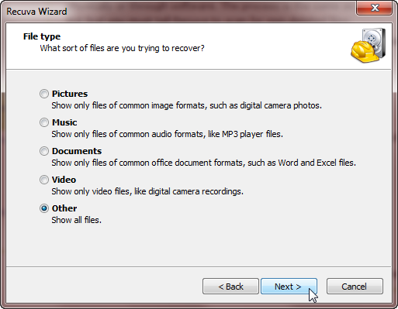The width and height of the screenshot is (398, 309).
Task: Click the Recuva Wizard title text
Action: pyautogui.click(x=36, y=12)
